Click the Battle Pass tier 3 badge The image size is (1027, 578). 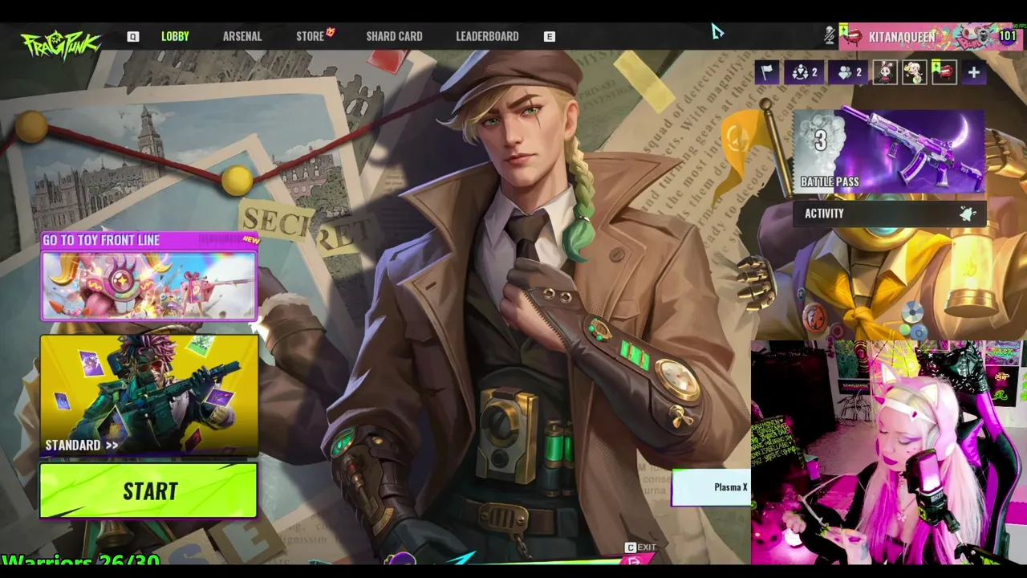pos(820,140)
